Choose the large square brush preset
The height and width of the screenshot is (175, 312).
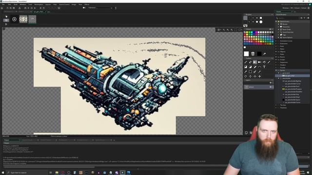261,18
